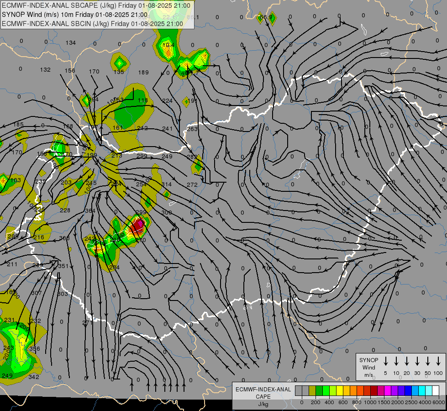Pick the dark green CAPE legend swatch
The height and width of the screenshot is (411, 447).
[319, 390]
